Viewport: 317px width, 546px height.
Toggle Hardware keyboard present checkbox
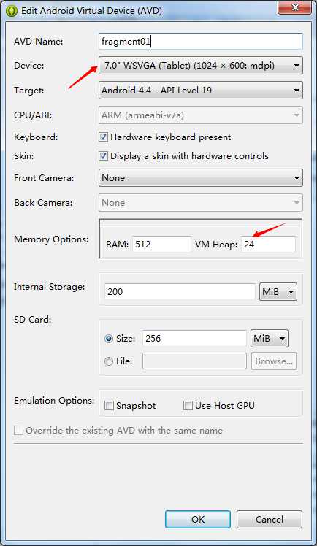[x=103, y=136]
